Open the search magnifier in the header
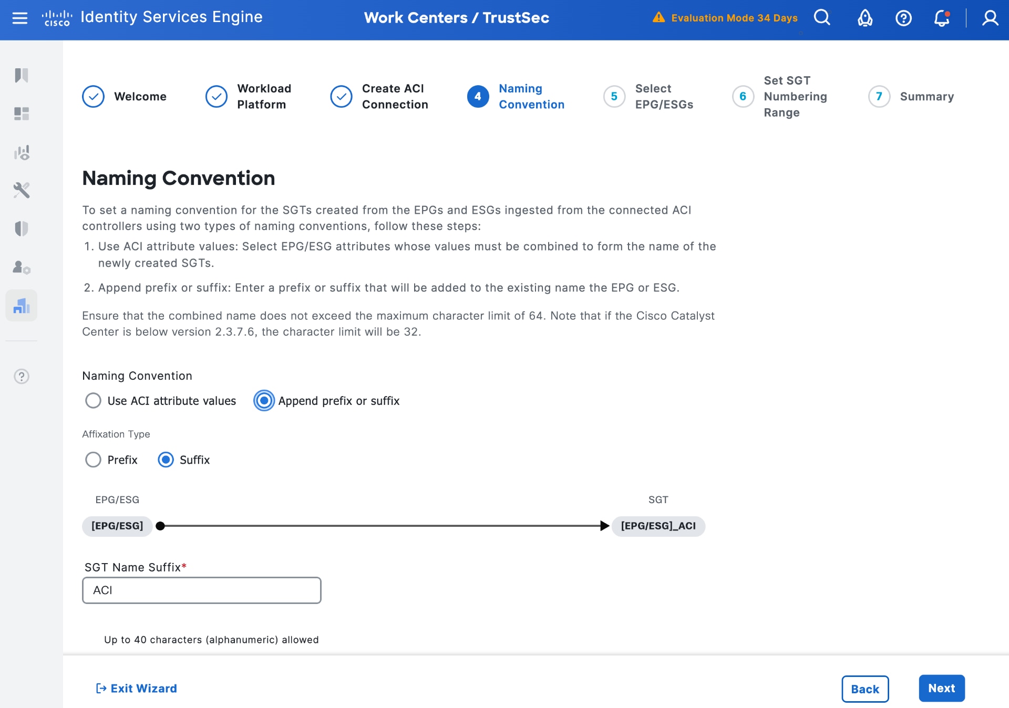Screen dimensions: 1009x708 (x=822, y=17)
